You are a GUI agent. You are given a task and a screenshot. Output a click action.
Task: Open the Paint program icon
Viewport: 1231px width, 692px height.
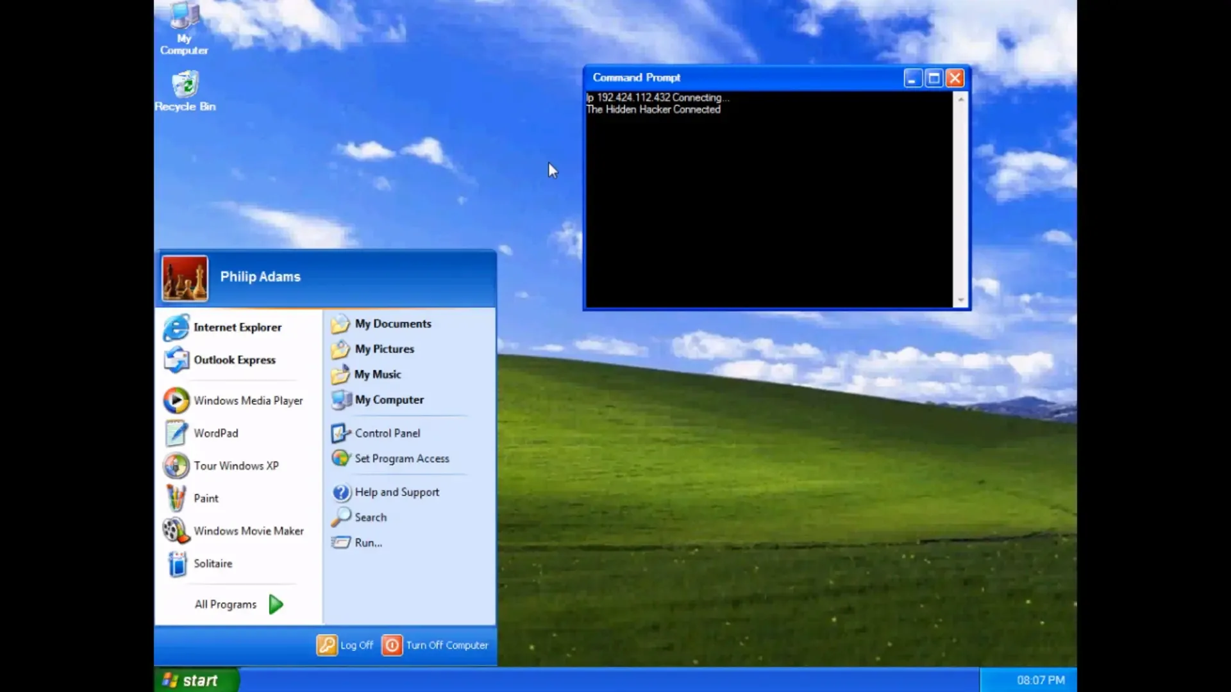(176, 498)
